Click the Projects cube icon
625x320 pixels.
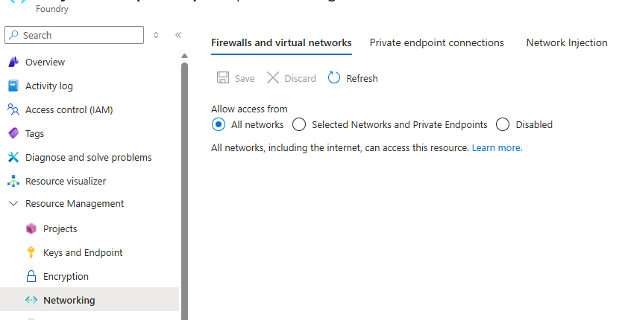[x=31, y=229]
